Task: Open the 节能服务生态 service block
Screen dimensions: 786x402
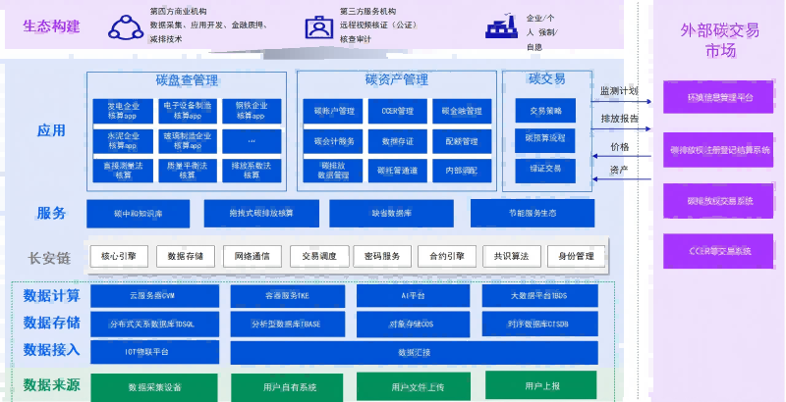Action: click(533, 213)
